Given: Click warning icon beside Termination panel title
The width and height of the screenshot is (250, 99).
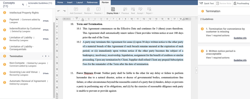Looking at the screenshot, I should click(202, 11).
